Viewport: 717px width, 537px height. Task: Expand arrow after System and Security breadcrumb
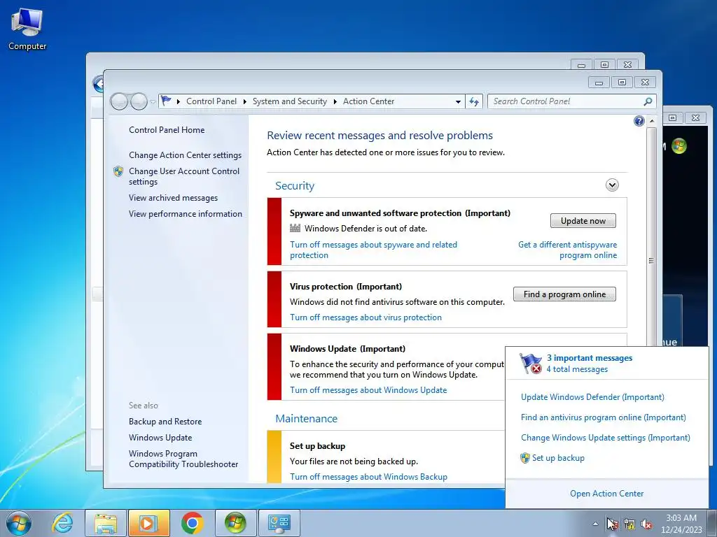coord(335,102)
